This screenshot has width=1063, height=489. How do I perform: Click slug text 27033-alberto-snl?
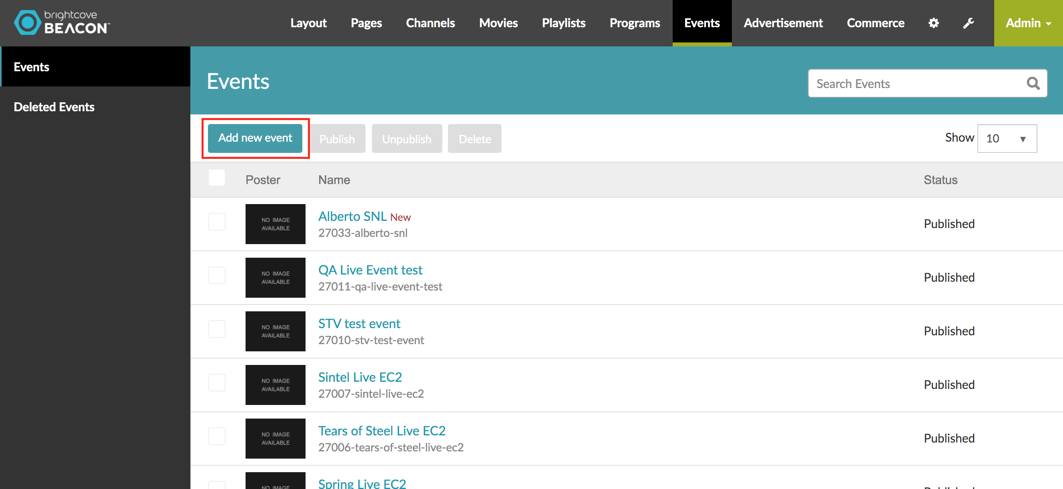363,233
